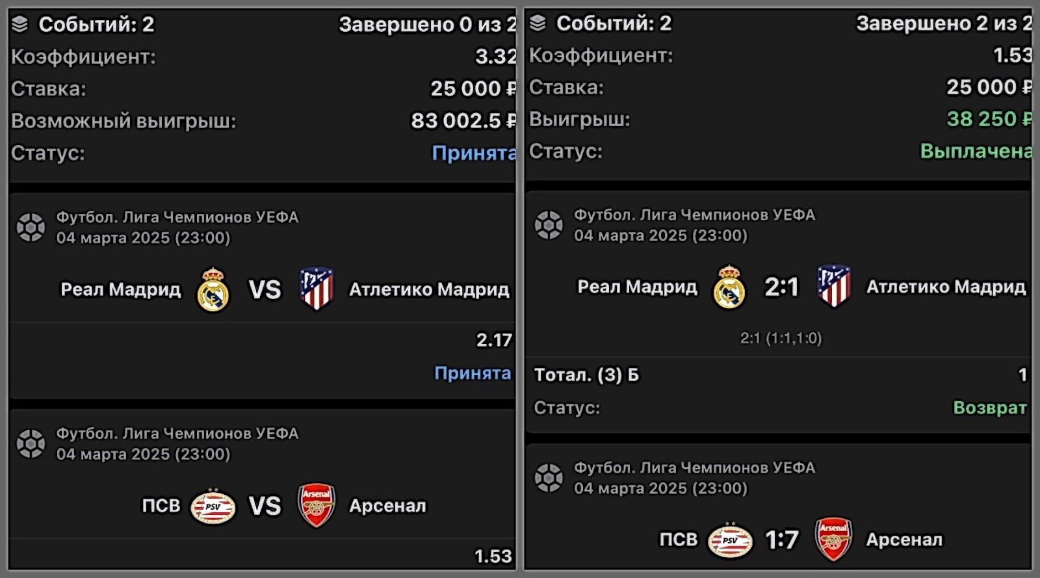Click the 1:7 match score
The height and width of the screenshot is (578, 1040).
point(782,540)
